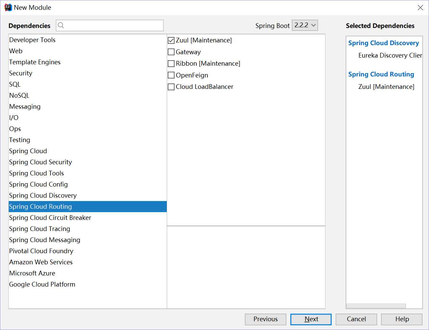Select Microsoft Azure category
Image resolution: width=429 pixels, height=330 pixels.
point(88,273)
